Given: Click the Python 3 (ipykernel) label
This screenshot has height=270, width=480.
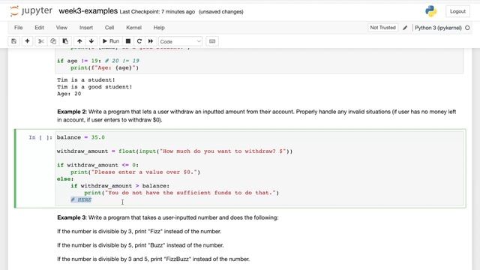Looking at the screenshot, I should point(438,28).
